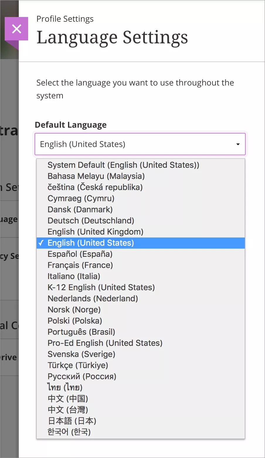Choose Français (France) from the dropdown
265x458 pixels.
click(x=80, y=265)
